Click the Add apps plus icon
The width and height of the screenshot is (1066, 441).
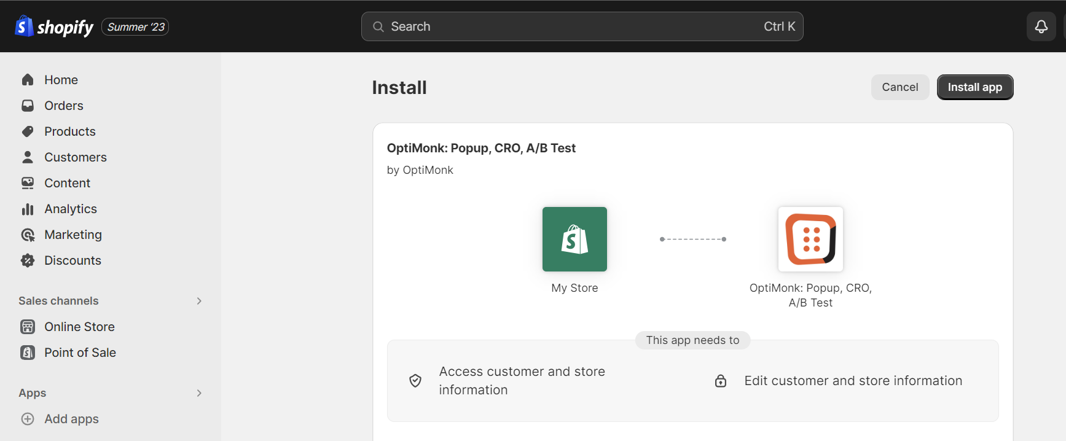pos(28,419)
